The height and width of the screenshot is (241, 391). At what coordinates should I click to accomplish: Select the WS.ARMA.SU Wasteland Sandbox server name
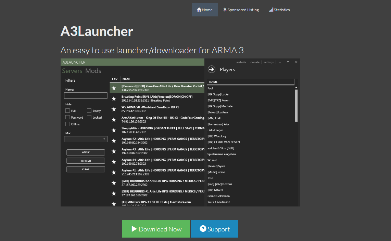150,107
